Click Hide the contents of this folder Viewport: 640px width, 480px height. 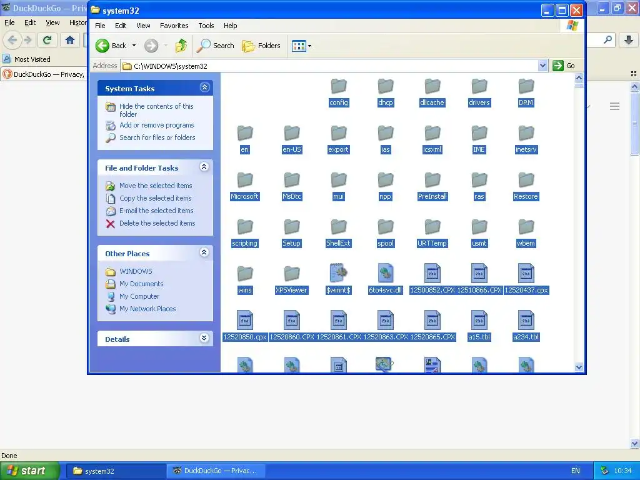pos(156,110)
